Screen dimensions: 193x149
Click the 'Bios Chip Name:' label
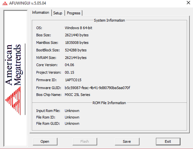tap(49, 95)
